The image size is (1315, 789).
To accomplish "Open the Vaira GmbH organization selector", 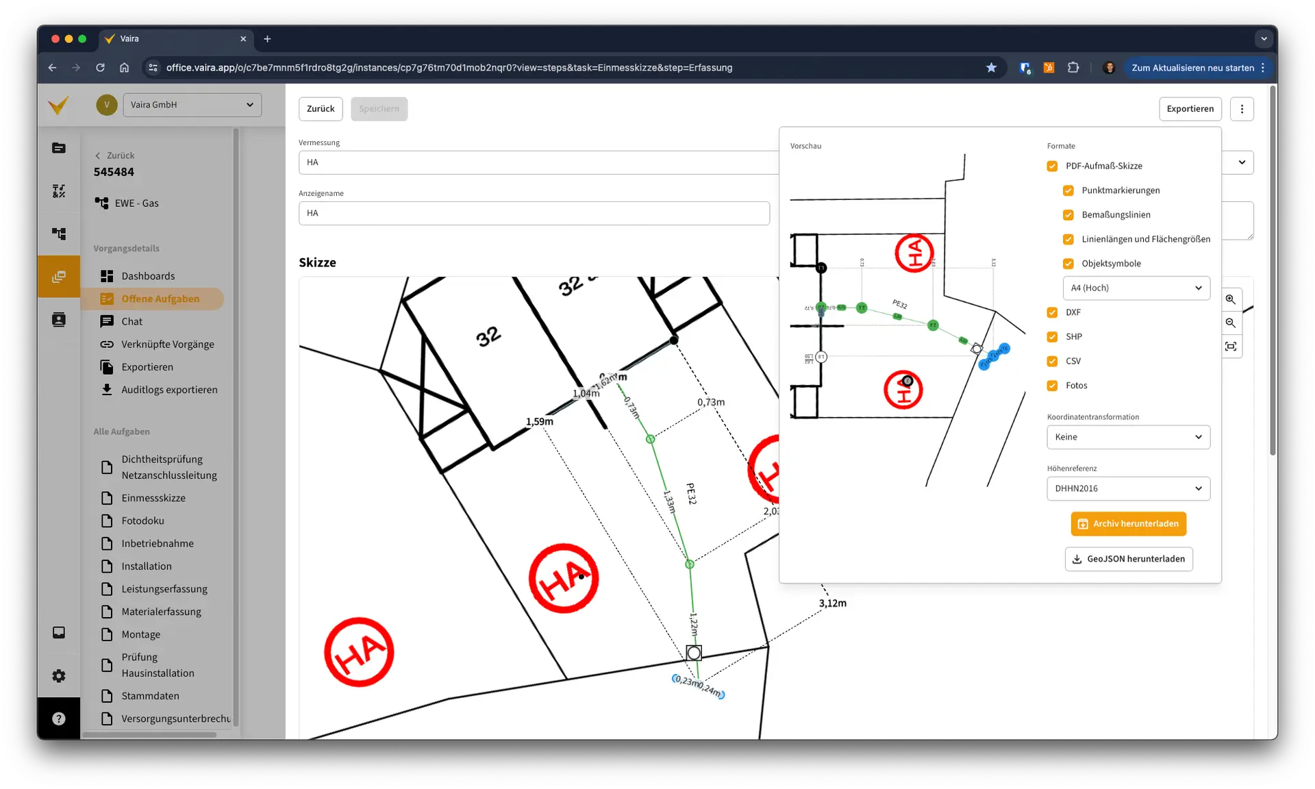I will point(192,105).
